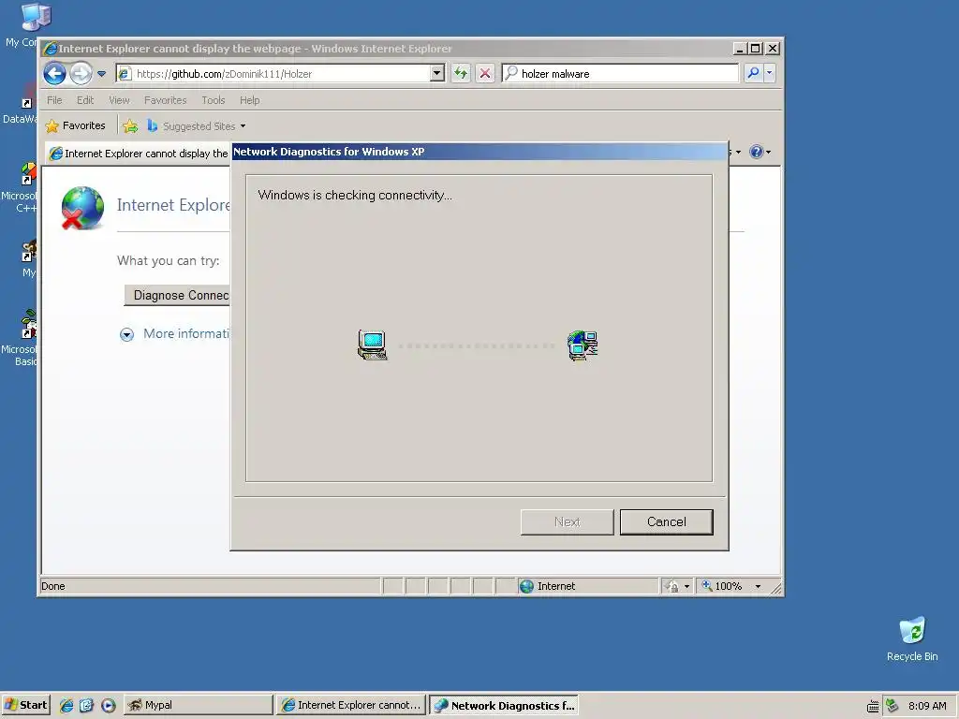Screen dimensions: 959x719
Task: Open the Recycle Bin desktop icon
Action: tap(912, 638)
